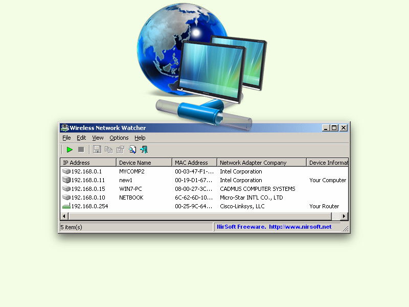Open Find using the magnifier icon
Image resolution: width=409 pixels, height=307 pixels.
[x=132, y=149]
